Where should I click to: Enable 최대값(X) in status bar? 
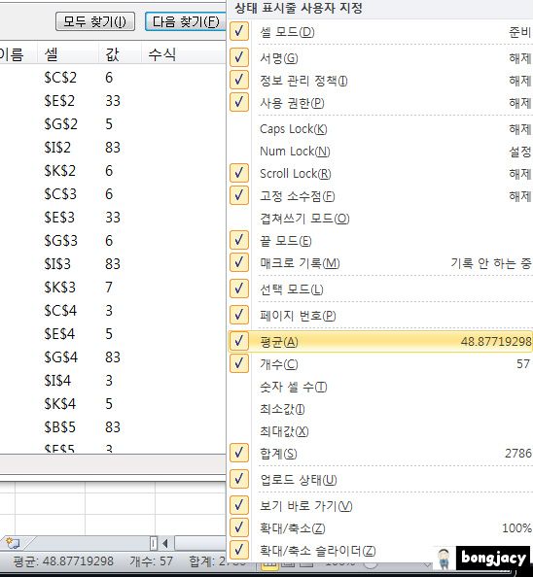(380, 431)
